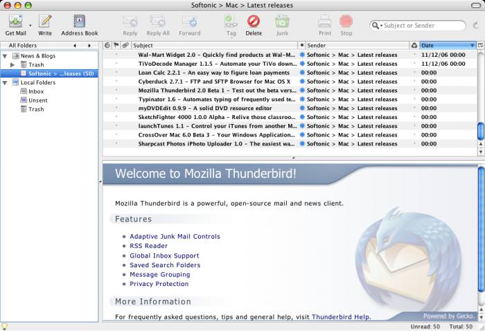The width and height of the screenshot is (485, 331).
Task: Click the preview pane scrollbar thumb
Action: pos(481,229)
